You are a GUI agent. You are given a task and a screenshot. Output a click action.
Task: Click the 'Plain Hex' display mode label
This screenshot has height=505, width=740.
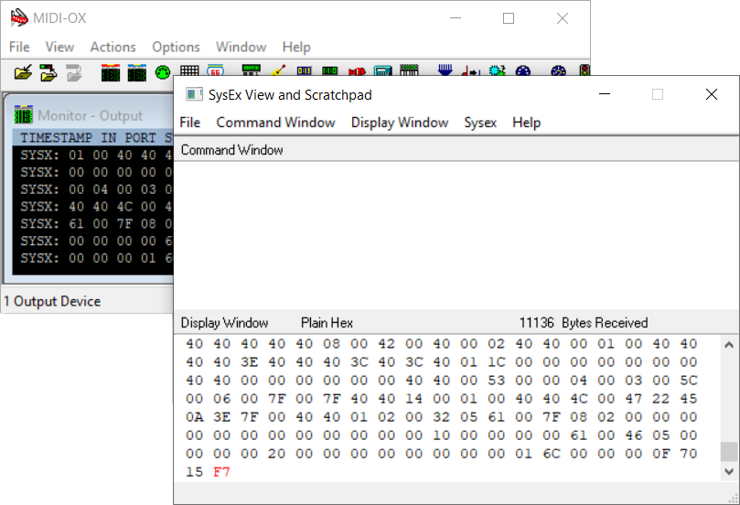pyautogui.click(x=327, y=323)
